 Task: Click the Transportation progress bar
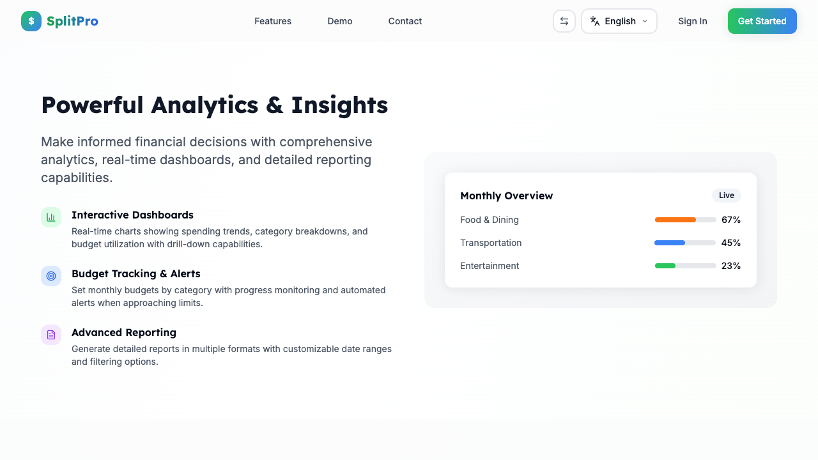685,243
